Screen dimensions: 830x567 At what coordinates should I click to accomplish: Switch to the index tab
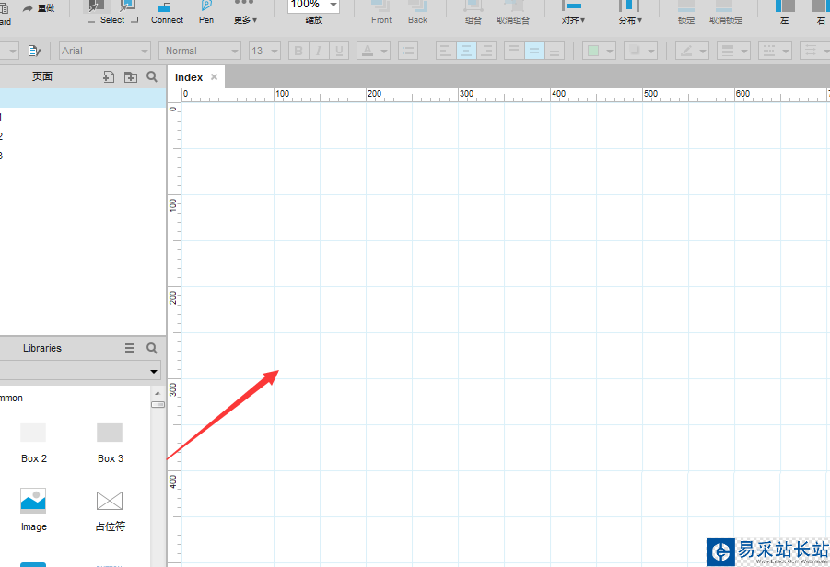pos(189,77)
